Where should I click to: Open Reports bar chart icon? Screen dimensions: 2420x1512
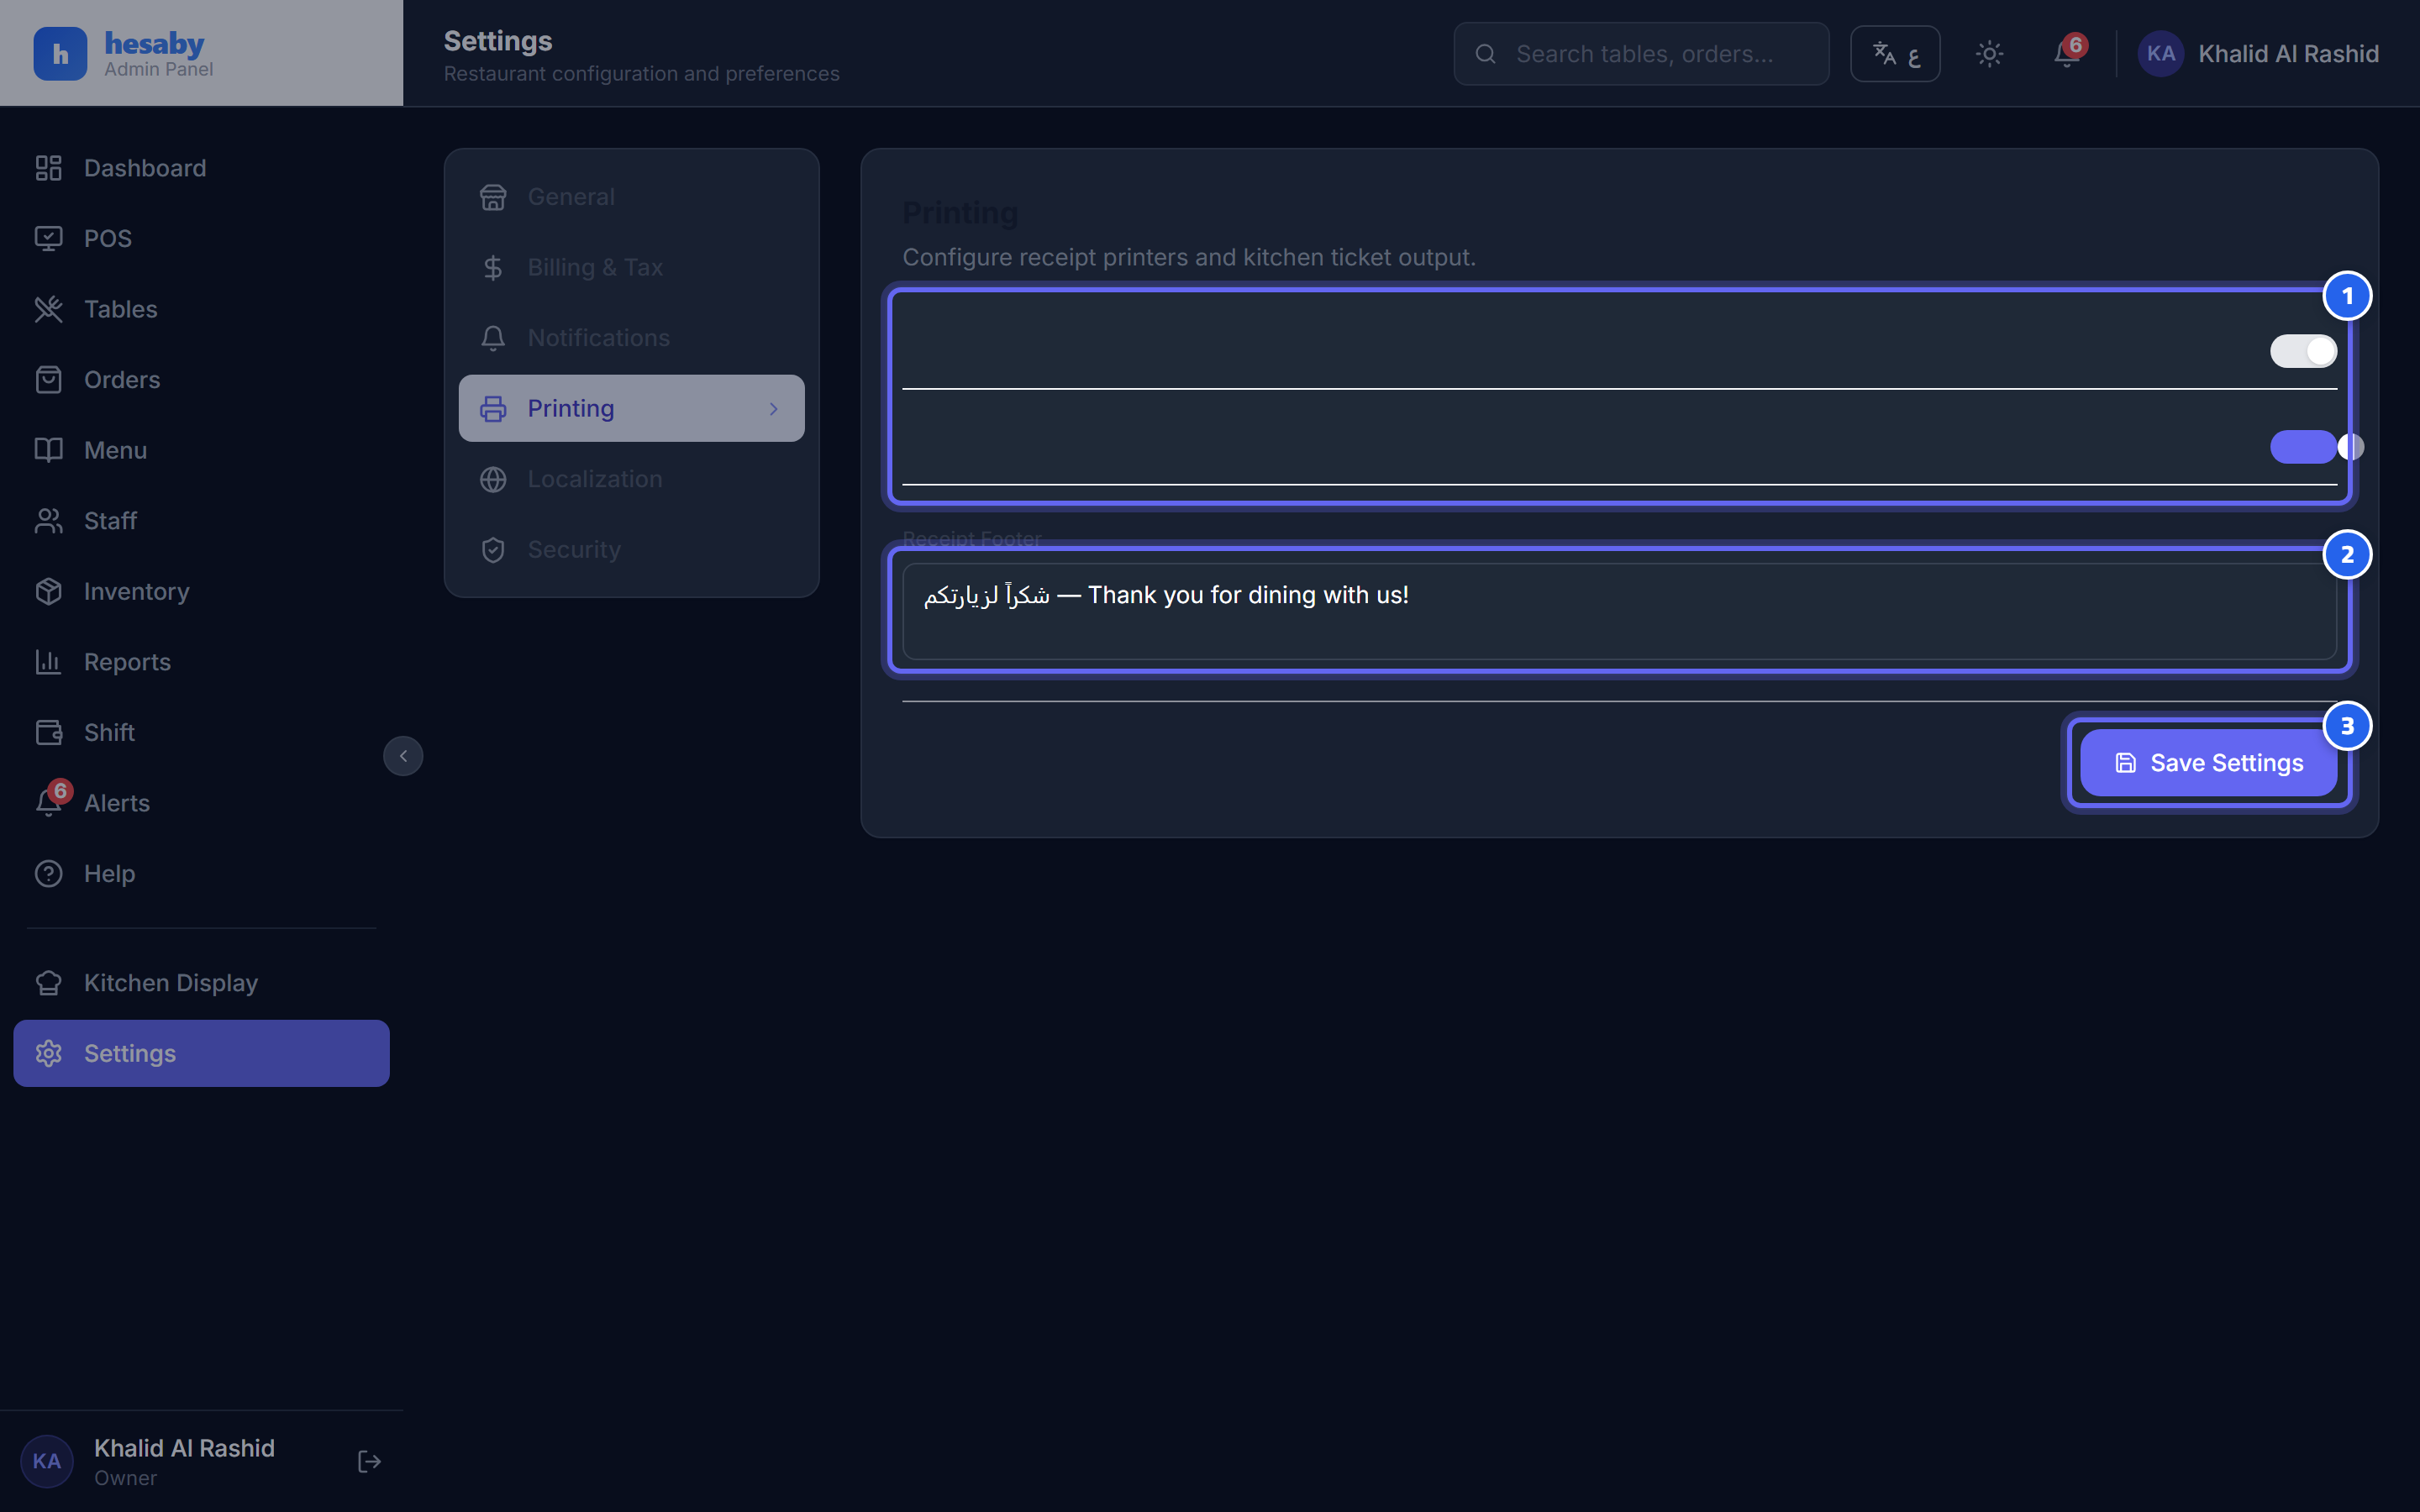[x=48, y=662]
